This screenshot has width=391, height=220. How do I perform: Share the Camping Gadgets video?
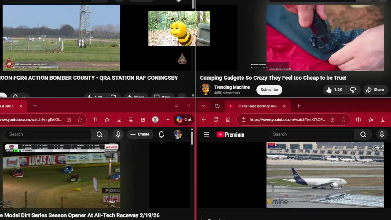[375, 90]
